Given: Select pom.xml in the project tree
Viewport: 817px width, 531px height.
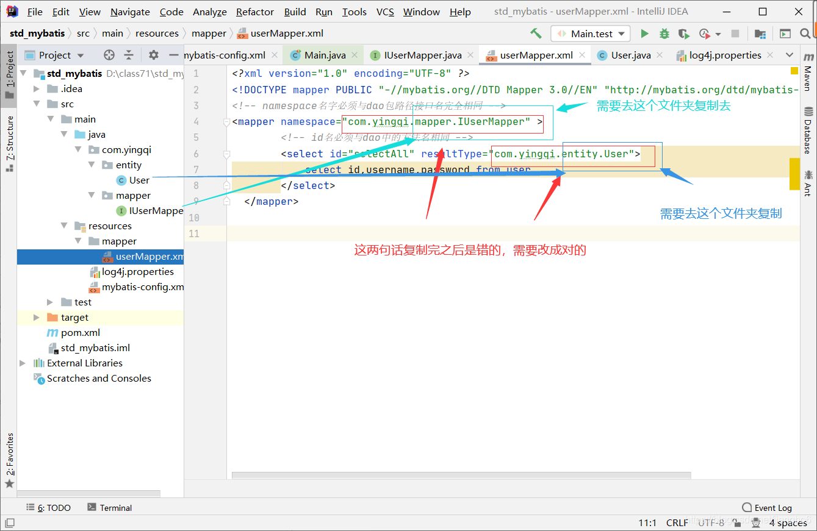Looking at the screenshot, I should pyautogui.click(x=81, y=332).
